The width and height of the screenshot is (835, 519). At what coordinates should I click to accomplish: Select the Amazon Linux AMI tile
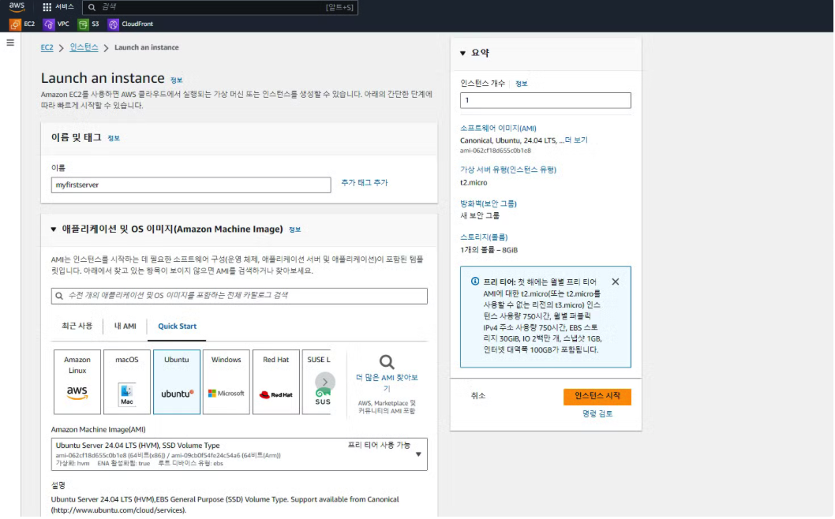coord(77,382)
